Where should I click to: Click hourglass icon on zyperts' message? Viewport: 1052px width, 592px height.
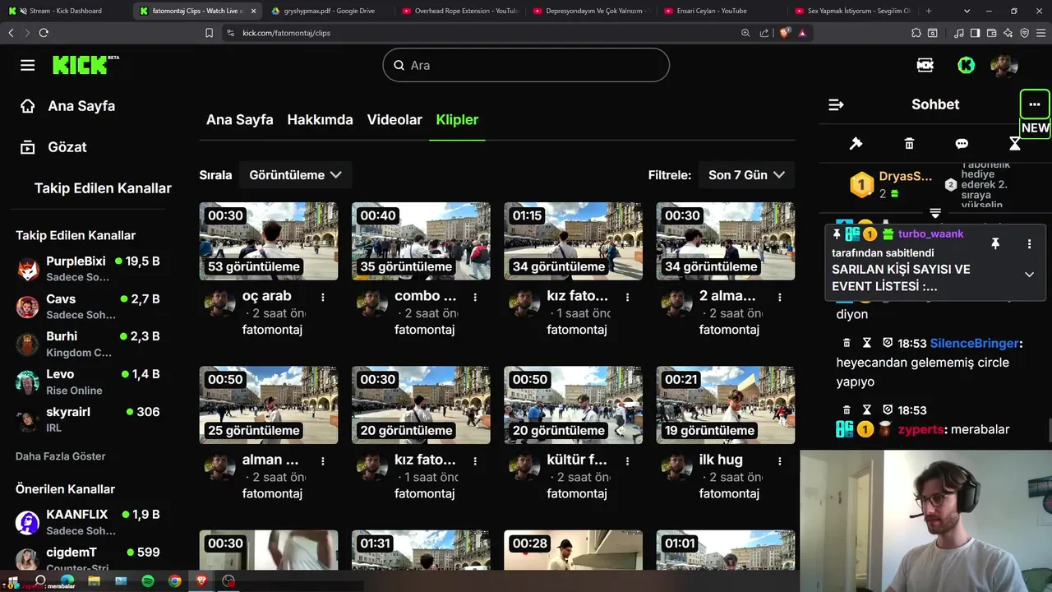[867, 410]
